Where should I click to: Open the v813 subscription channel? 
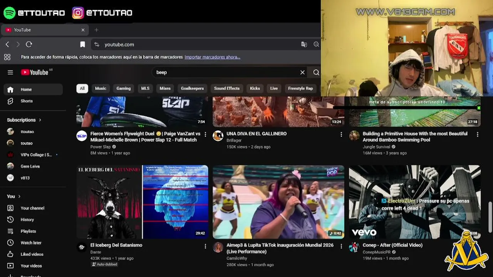(x=33, y=178)
